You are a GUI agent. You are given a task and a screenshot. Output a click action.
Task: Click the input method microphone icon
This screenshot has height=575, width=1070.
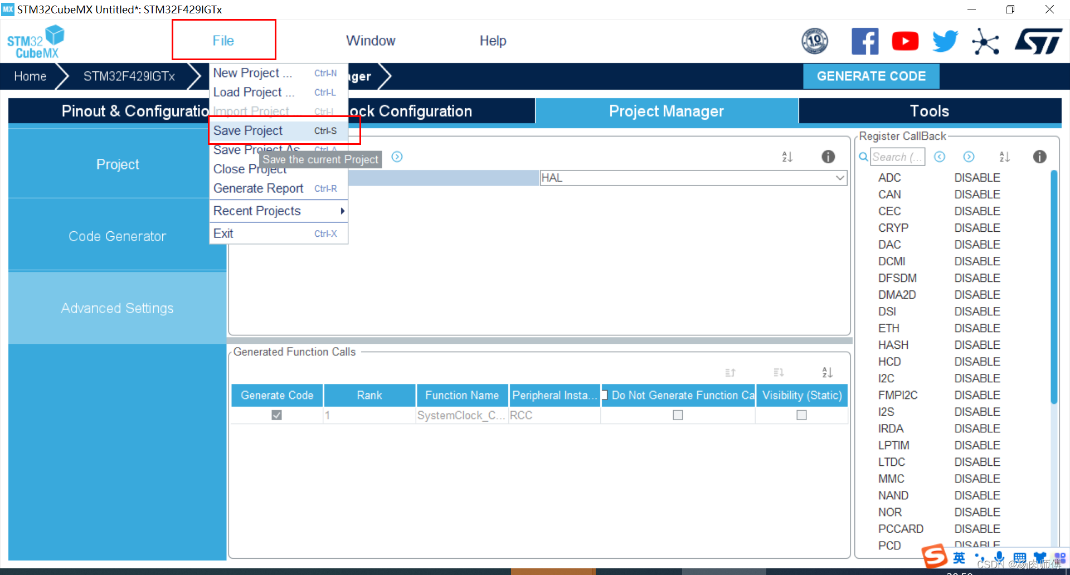click(x=999, y=557)
